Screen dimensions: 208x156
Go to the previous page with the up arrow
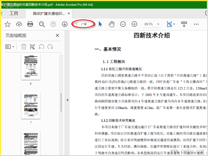53,24
